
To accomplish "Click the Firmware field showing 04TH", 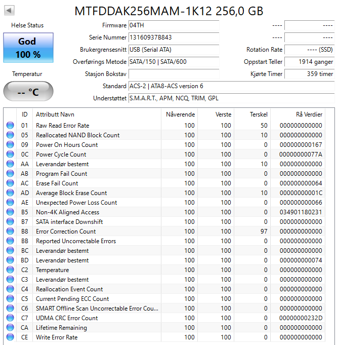I will pyautogui.click(x=174, y=25).
